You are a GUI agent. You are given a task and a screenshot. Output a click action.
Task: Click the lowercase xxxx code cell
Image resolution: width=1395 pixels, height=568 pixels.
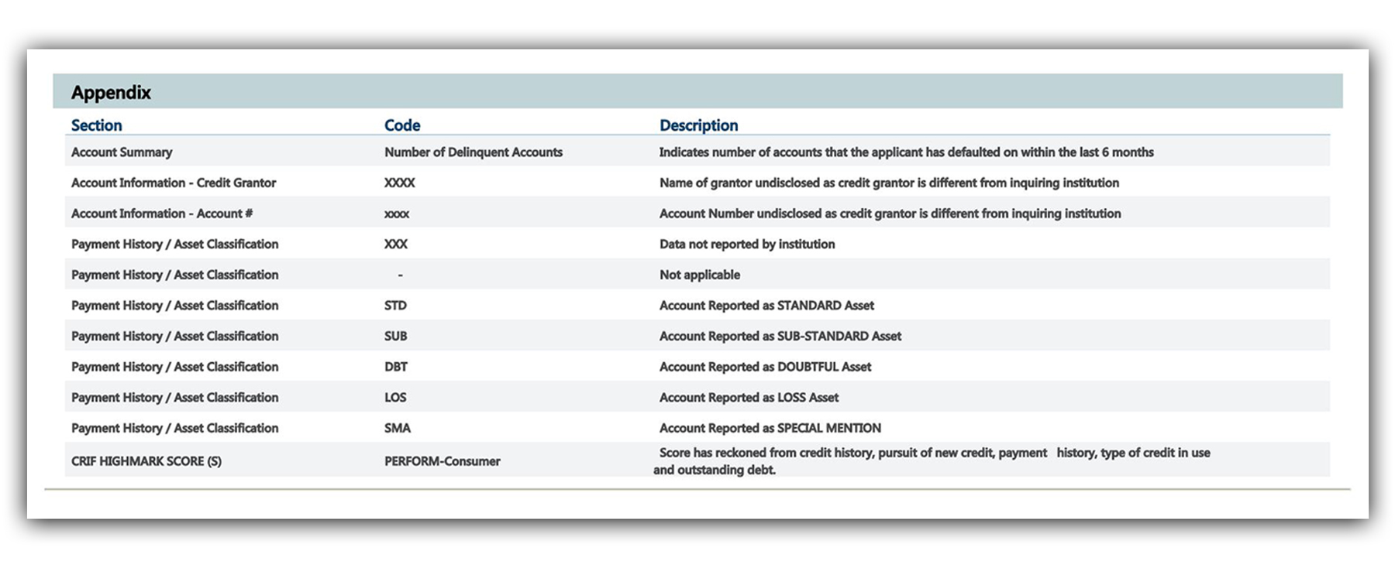(397, 214)
